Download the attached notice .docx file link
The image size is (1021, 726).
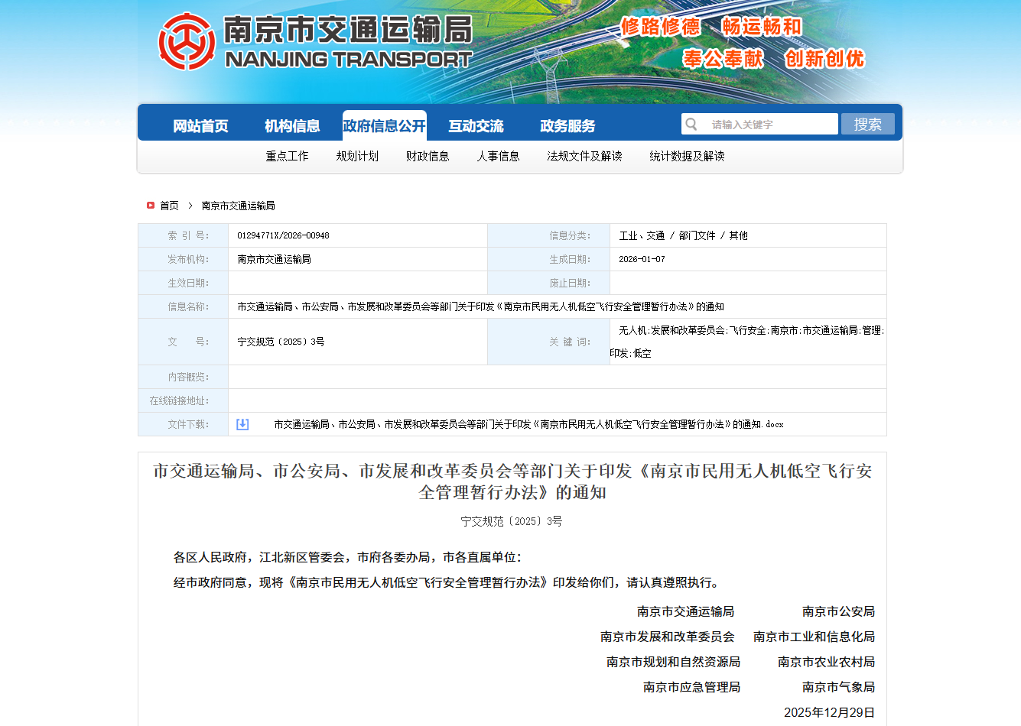(528, 424)
